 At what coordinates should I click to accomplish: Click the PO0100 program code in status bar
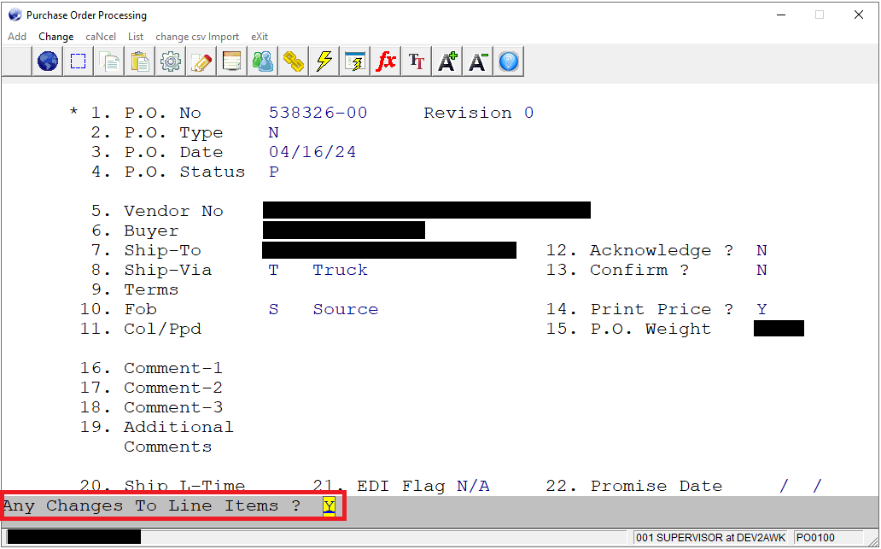[x=815, y=538]
